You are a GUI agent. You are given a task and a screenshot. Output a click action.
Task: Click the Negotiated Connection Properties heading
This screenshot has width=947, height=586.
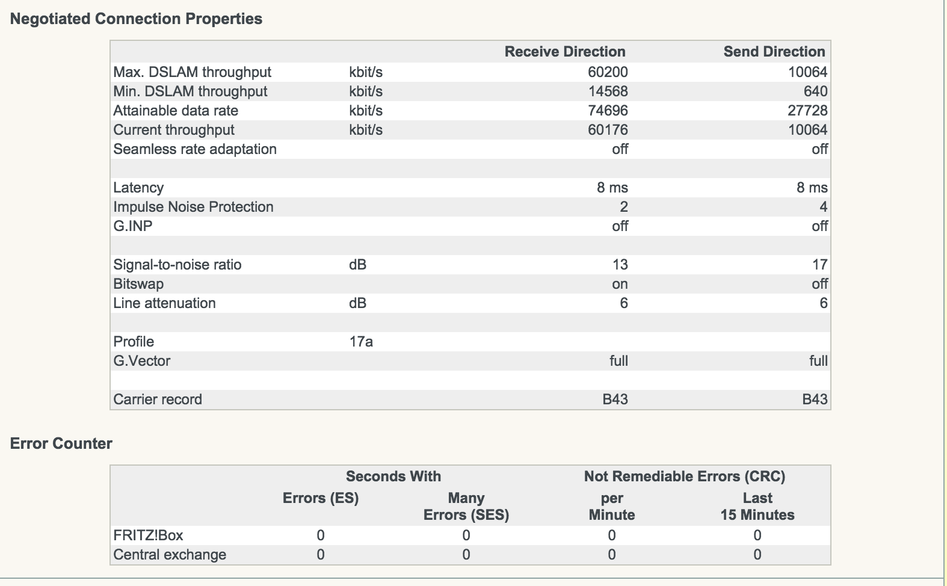coord(136,19)
